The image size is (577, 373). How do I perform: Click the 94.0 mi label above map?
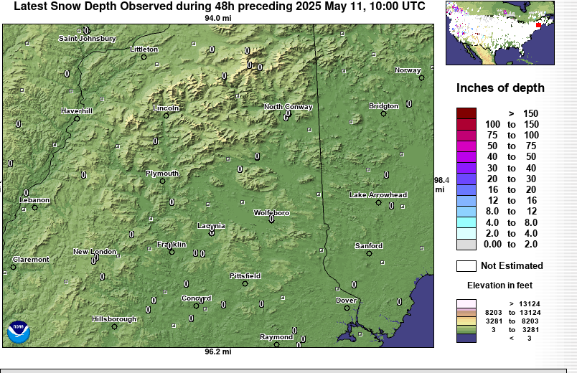(218, 18)
